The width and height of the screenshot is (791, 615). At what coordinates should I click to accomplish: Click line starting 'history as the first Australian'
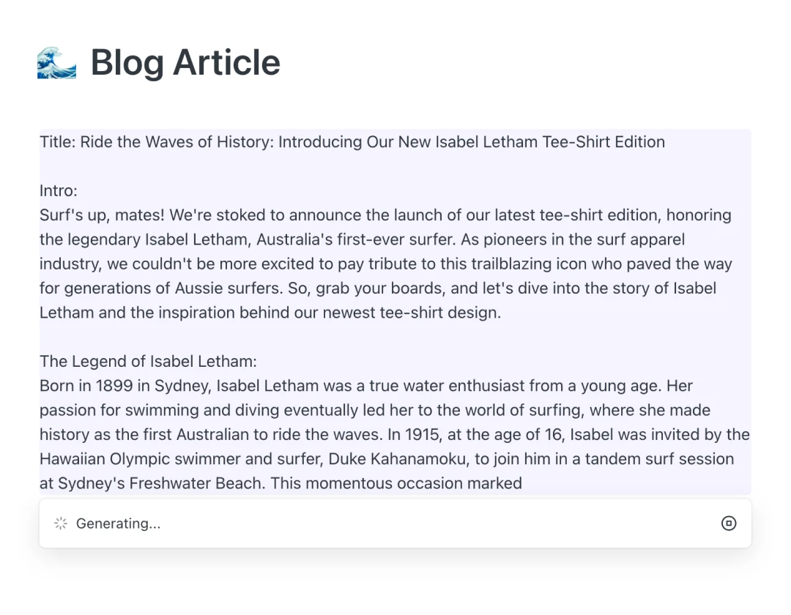(x=394, y=435)
